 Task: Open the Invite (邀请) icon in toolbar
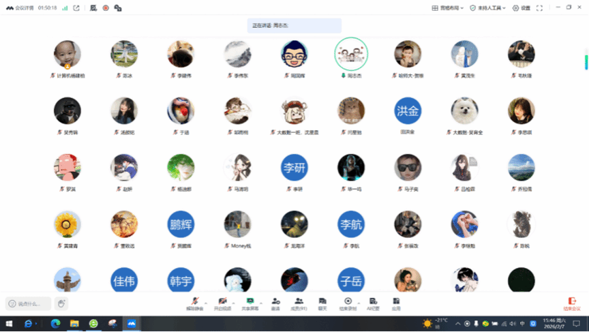(x=275, y=303)
